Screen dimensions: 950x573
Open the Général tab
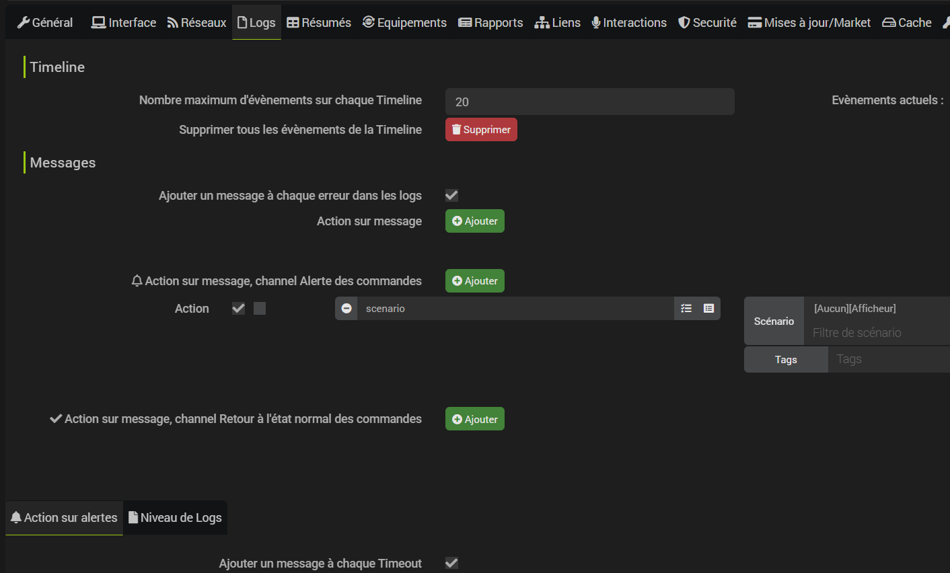pyautogui.click(x=45, y=22)
